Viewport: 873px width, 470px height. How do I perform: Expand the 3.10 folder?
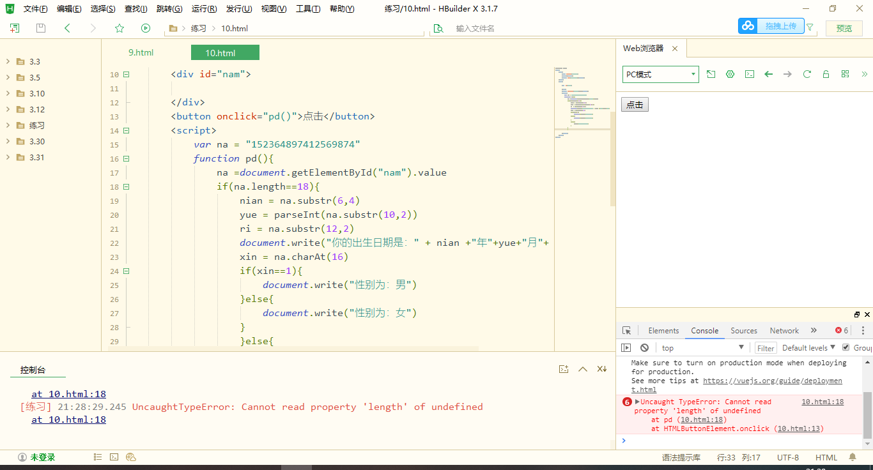[x=8, y=94]
